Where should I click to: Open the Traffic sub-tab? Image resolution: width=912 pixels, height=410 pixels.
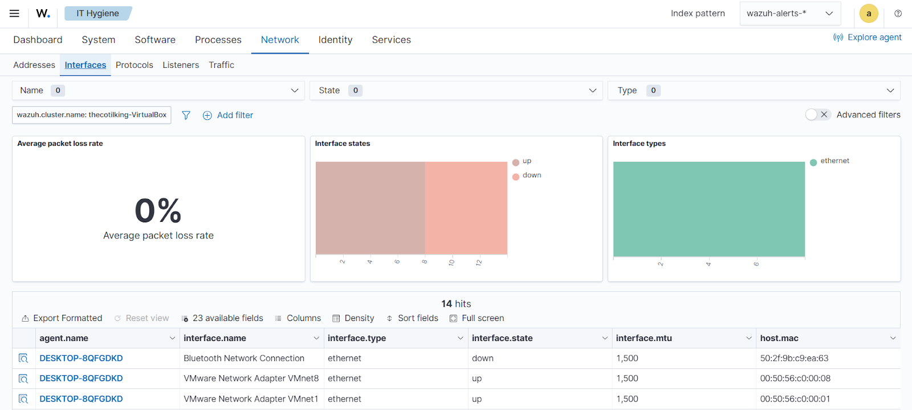coord(221,65)
